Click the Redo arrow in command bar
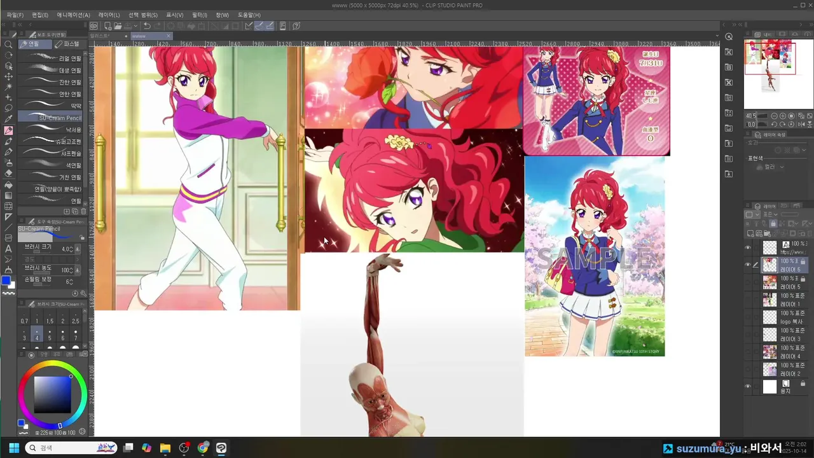Image resolution: width=814 pixels, height=458 pixels. [158, 26]
